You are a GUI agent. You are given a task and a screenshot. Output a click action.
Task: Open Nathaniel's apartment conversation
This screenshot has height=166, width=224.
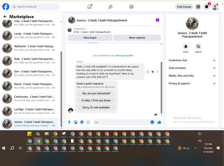[x=30, y=48]
